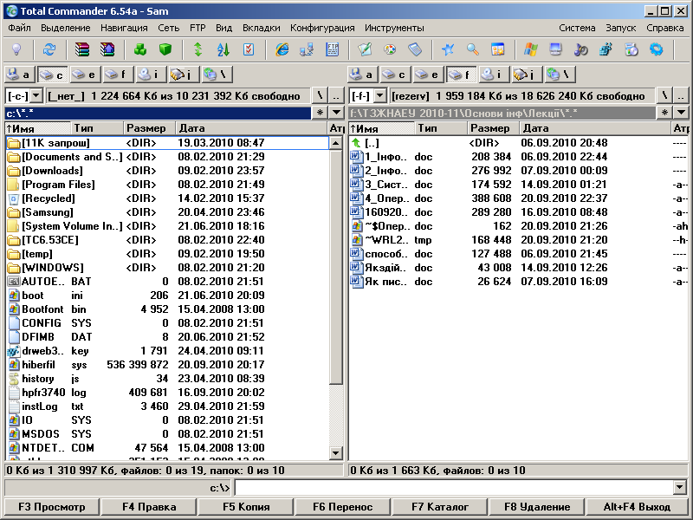This screenshot has width=693, height=520.
Task: Click the Windows flag toolbar icon
Action: coord(531,49)
